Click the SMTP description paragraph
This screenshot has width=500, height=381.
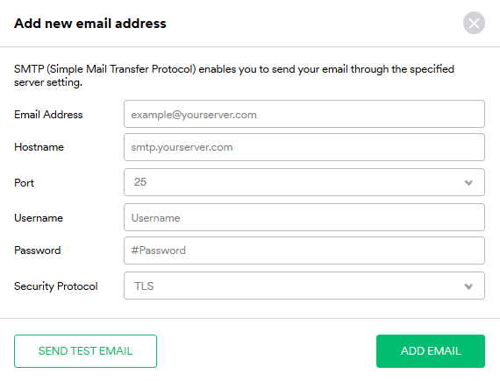click(234, 75)
